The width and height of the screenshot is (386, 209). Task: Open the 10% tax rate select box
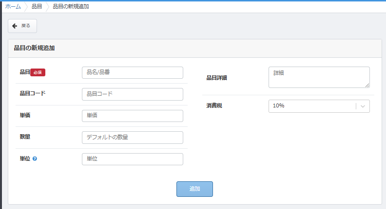pos(312,106)
